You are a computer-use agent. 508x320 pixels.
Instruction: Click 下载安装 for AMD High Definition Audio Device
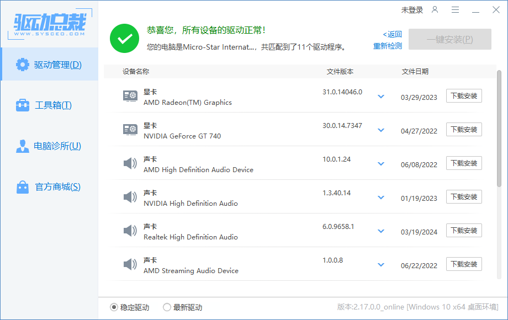click(x=464, y=163)
